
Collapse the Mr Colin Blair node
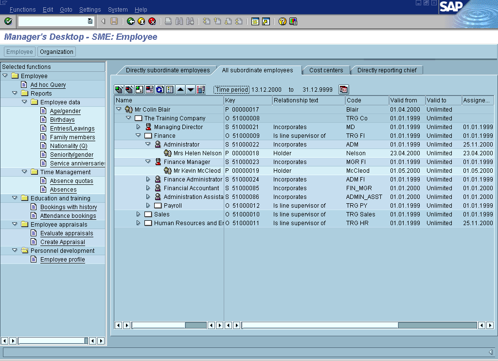[x=119, y=109]
